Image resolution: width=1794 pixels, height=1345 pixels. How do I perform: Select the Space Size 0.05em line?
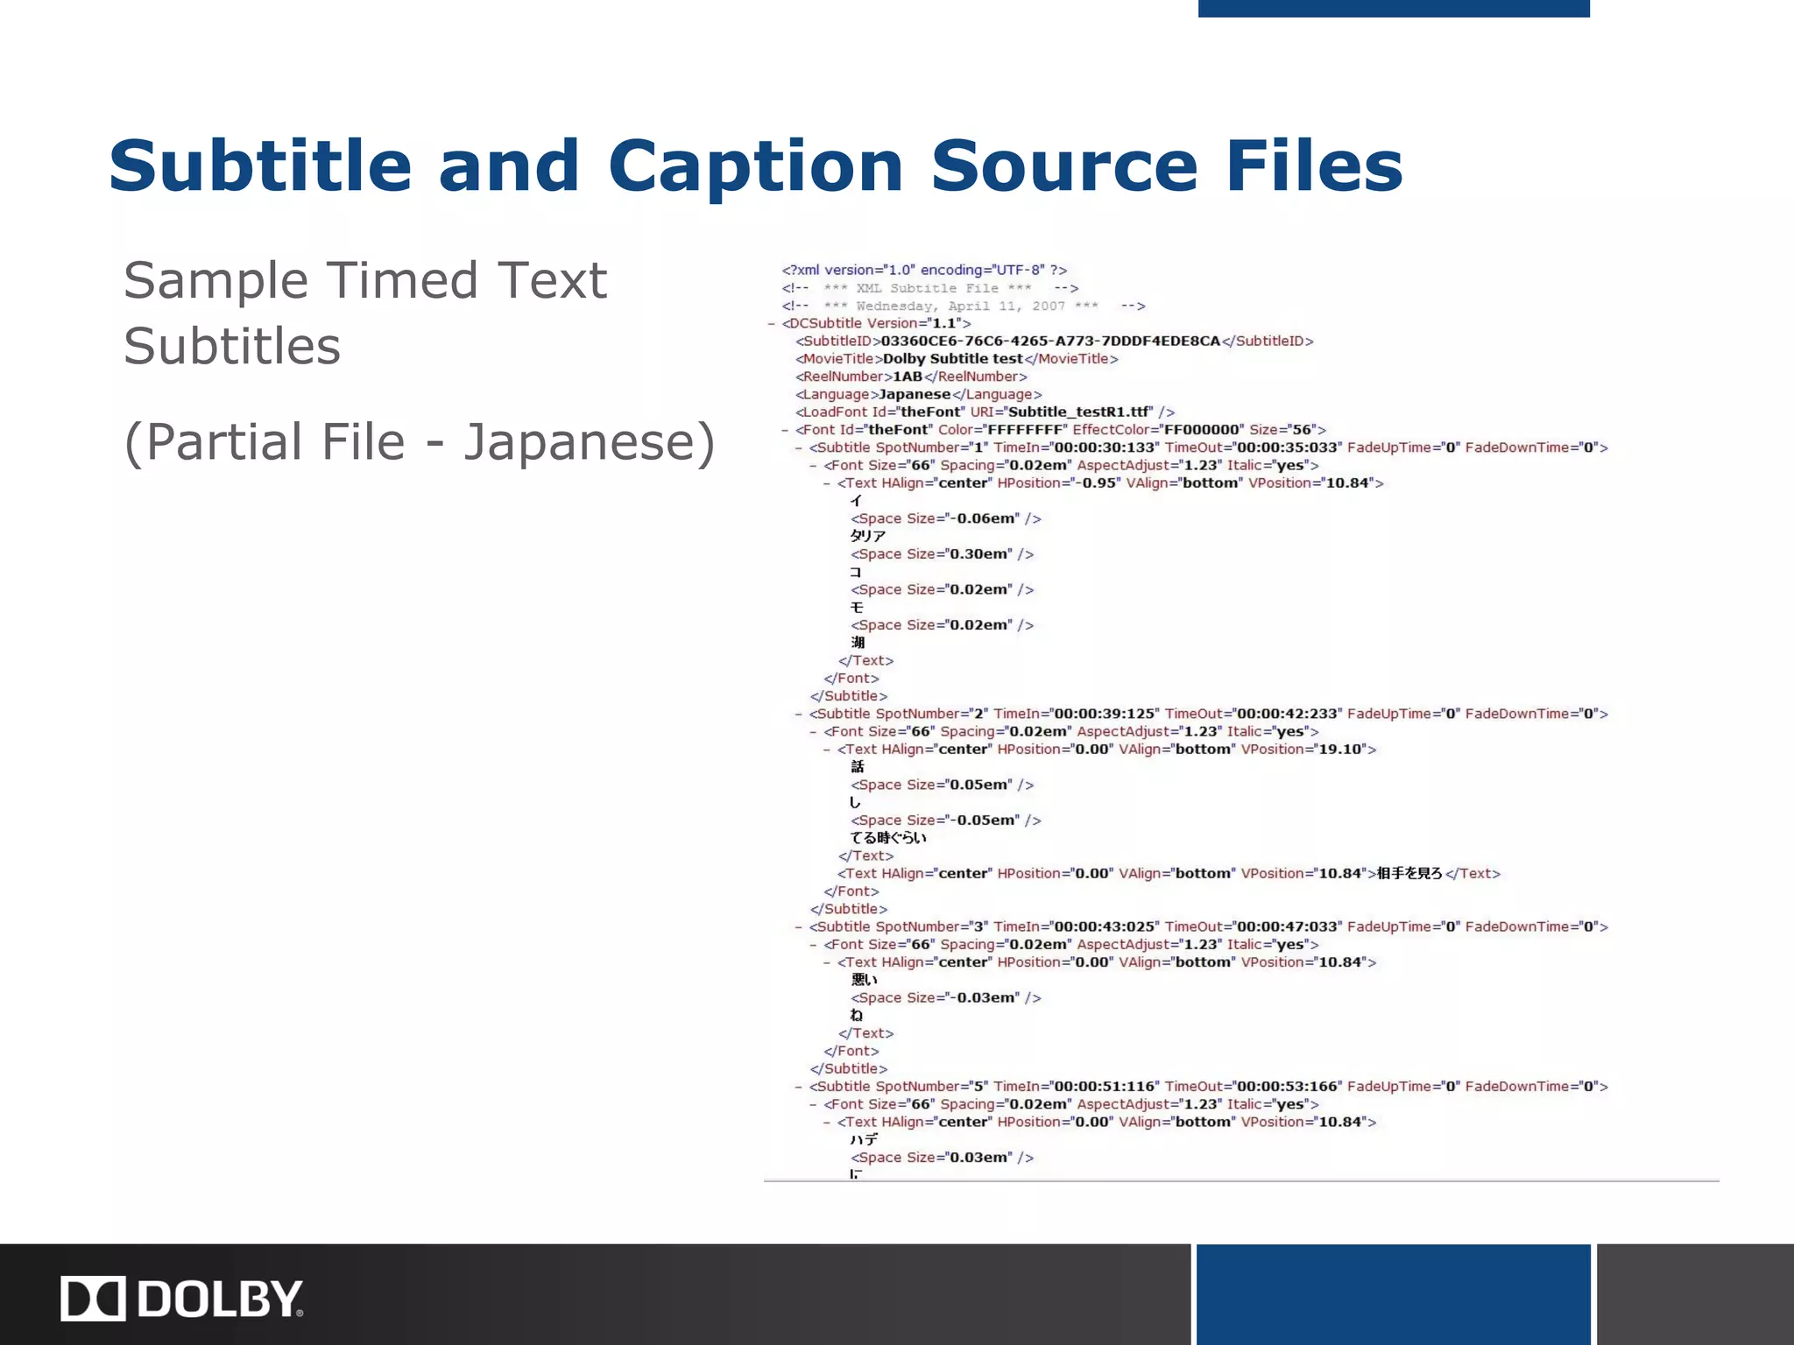(943, 785)
